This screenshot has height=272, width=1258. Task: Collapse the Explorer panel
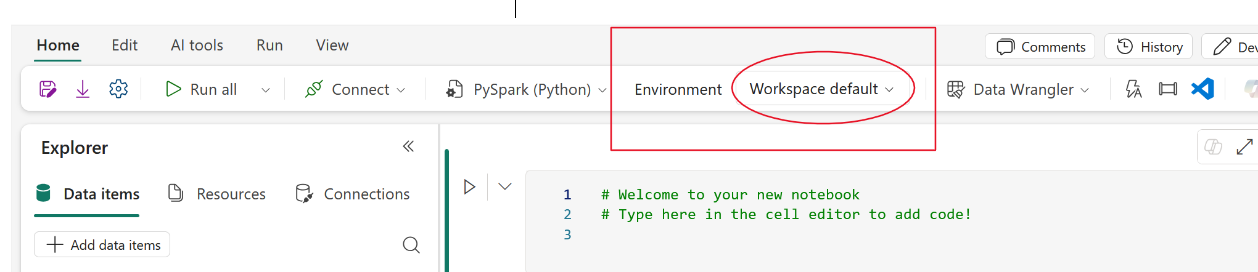point(408,146)
